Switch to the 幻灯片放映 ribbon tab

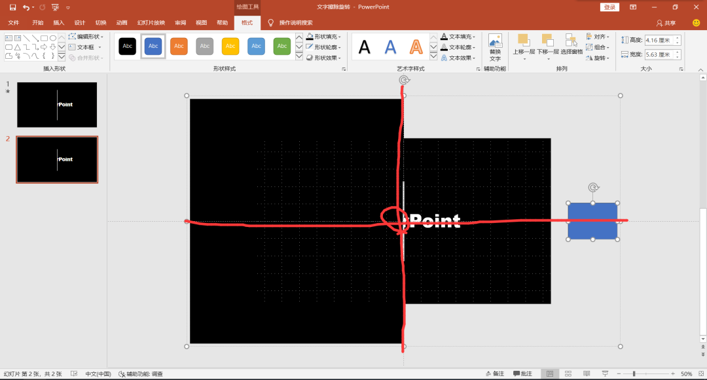[151, 22]
